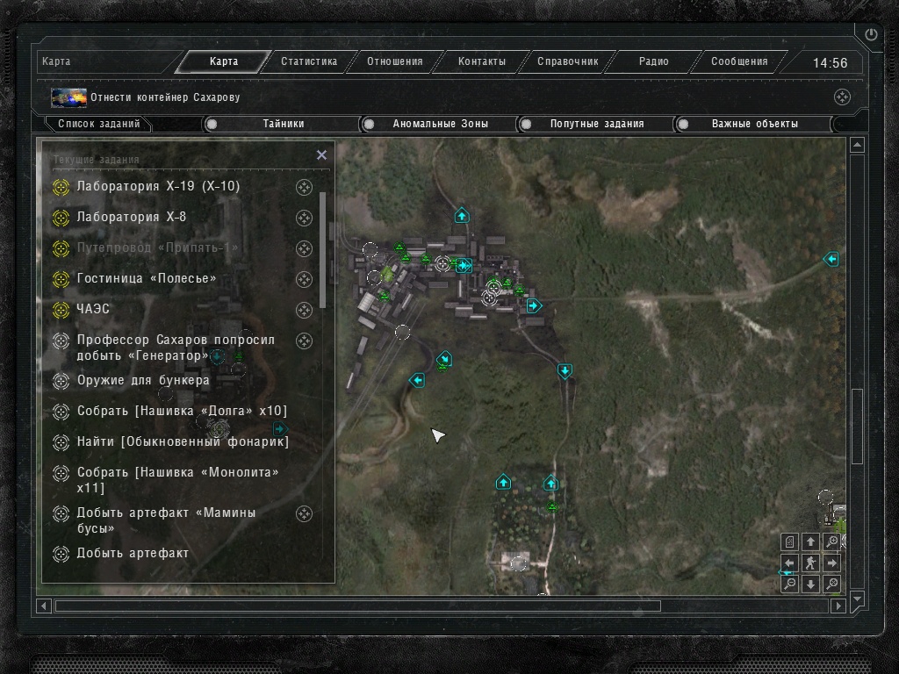Show Лаборатория Х-19 (Х-10) on map
This screenshot has height=674, width=899.
click(x=304, y=187)
